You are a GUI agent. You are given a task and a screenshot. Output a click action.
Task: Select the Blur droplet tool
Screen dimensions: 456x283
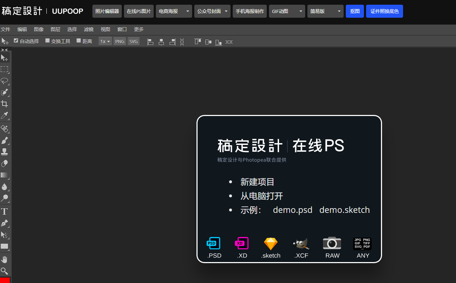(5, 186)
